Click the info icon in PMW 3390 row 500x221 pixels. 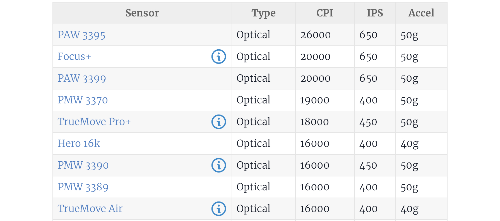point(218,166)
